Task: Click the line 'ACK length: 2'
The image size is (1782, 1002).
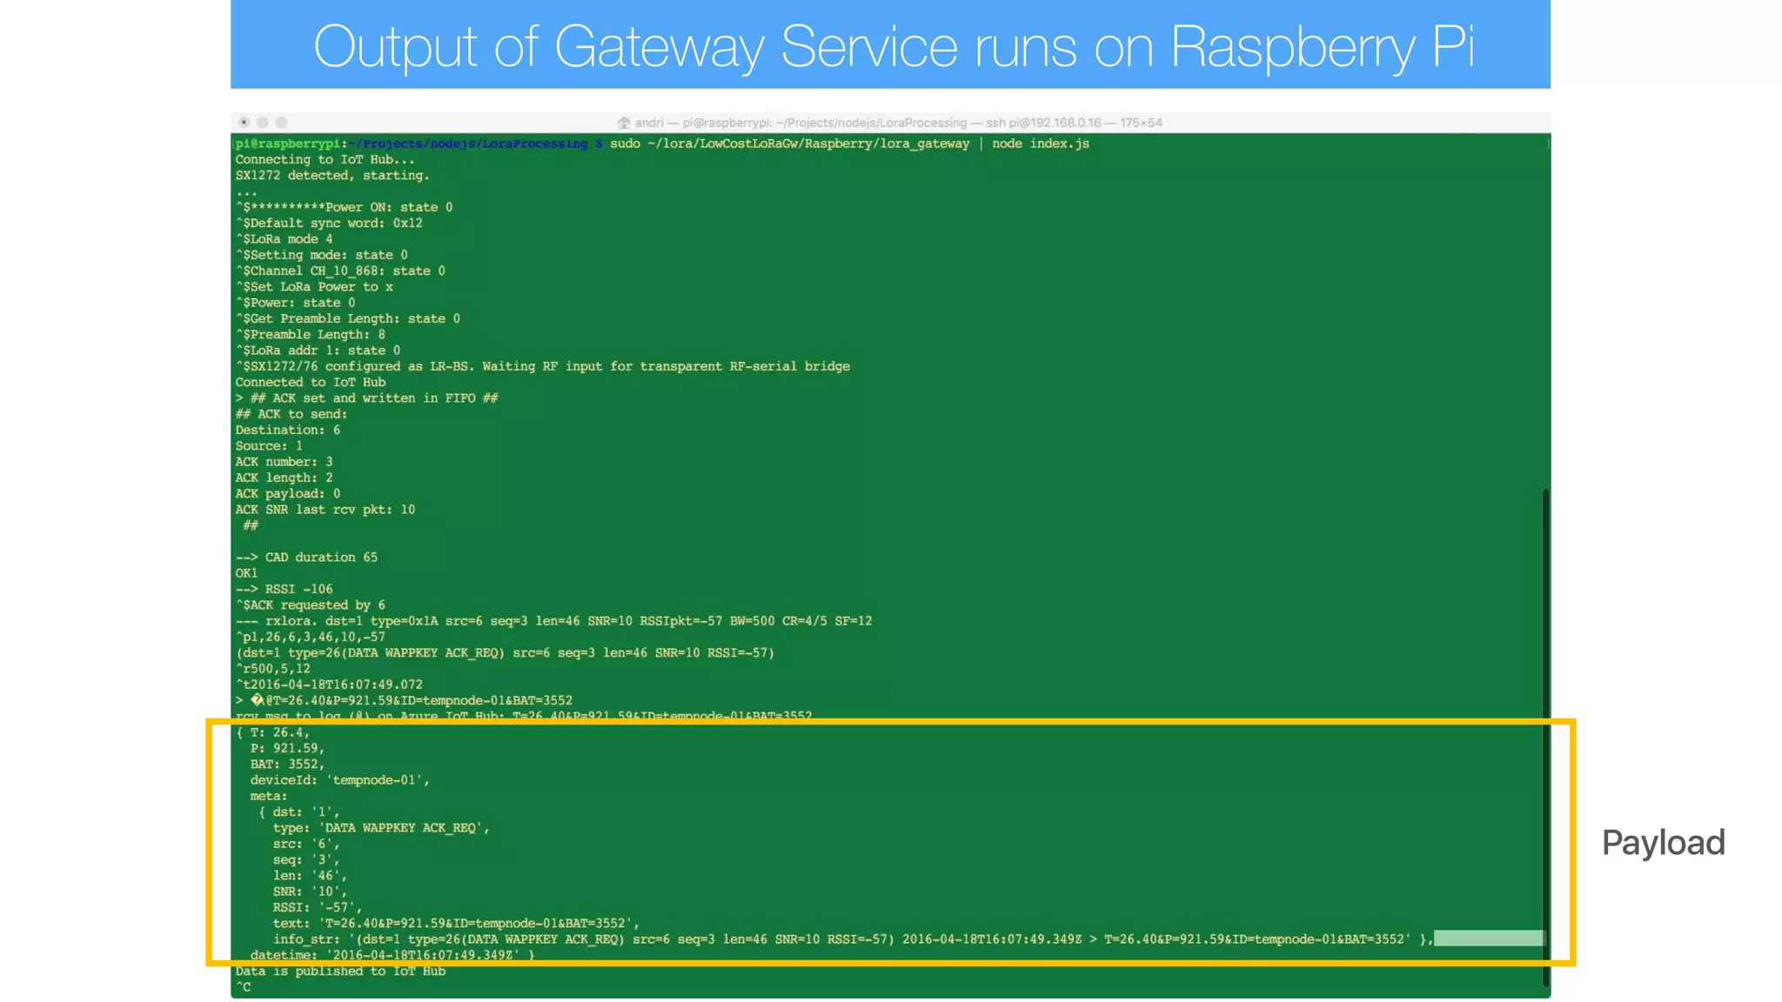Action: point(285,478)
